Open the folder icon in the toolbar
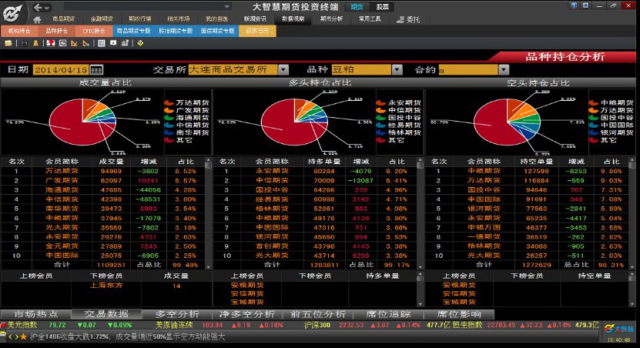This screenshot has height=348, width=640. pyautogui.click(x=8, y=43)
